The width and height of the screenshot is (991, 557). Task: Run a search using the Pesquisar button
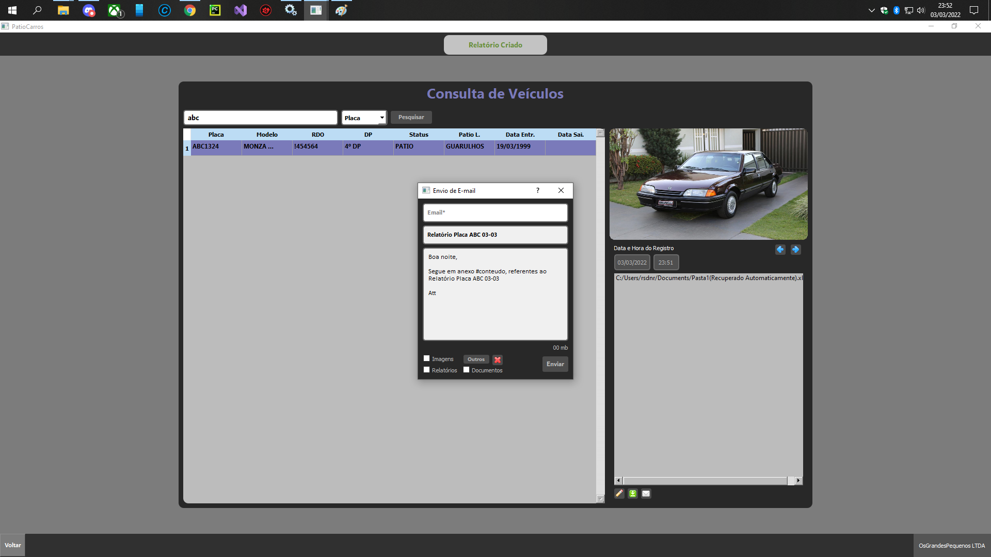point(411,117)
